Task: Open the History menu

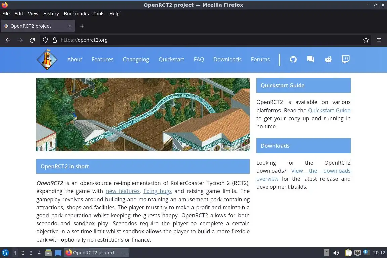Action: 51,14
